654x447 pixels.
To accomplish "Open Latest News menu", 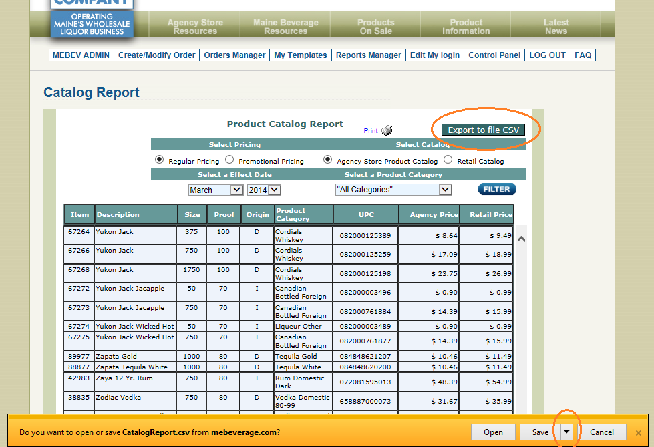I will (x=556, y=27).
